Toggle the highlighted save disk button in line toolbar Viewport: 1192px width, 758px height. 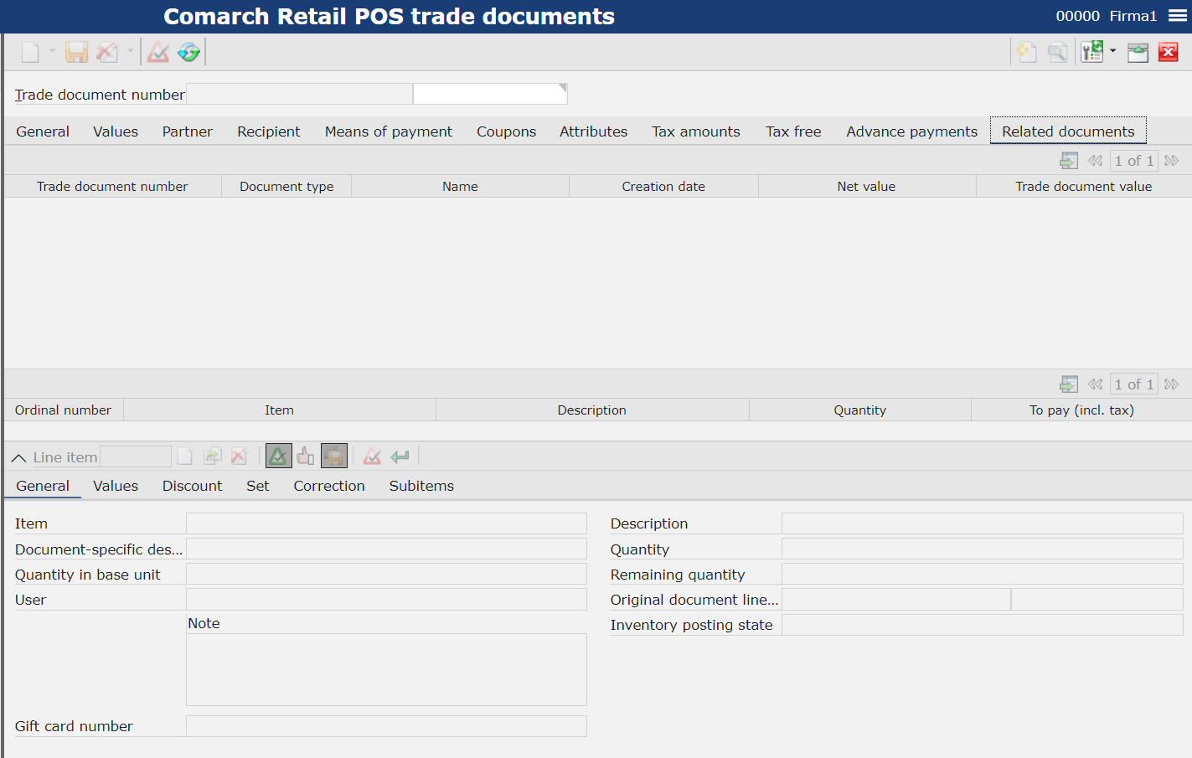(x=334, y=456)
